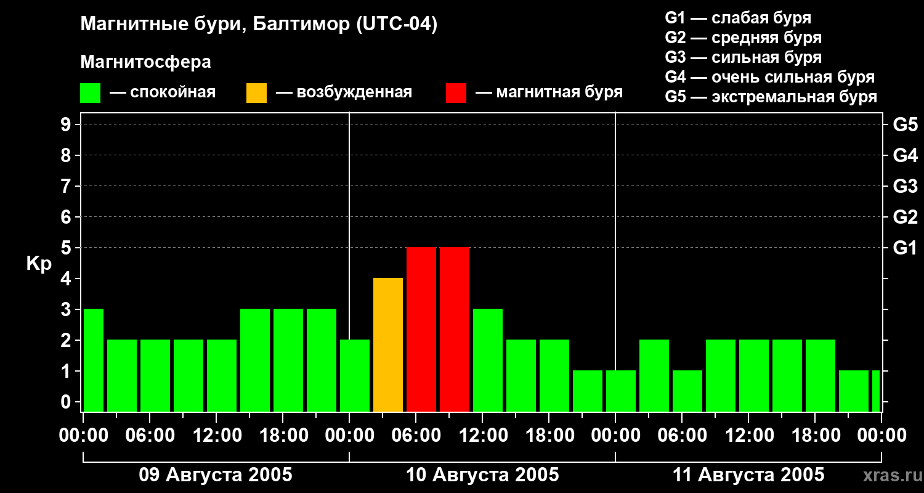Click the '09 Августа 2005' date label
The image size is (924, 493).
216,475
